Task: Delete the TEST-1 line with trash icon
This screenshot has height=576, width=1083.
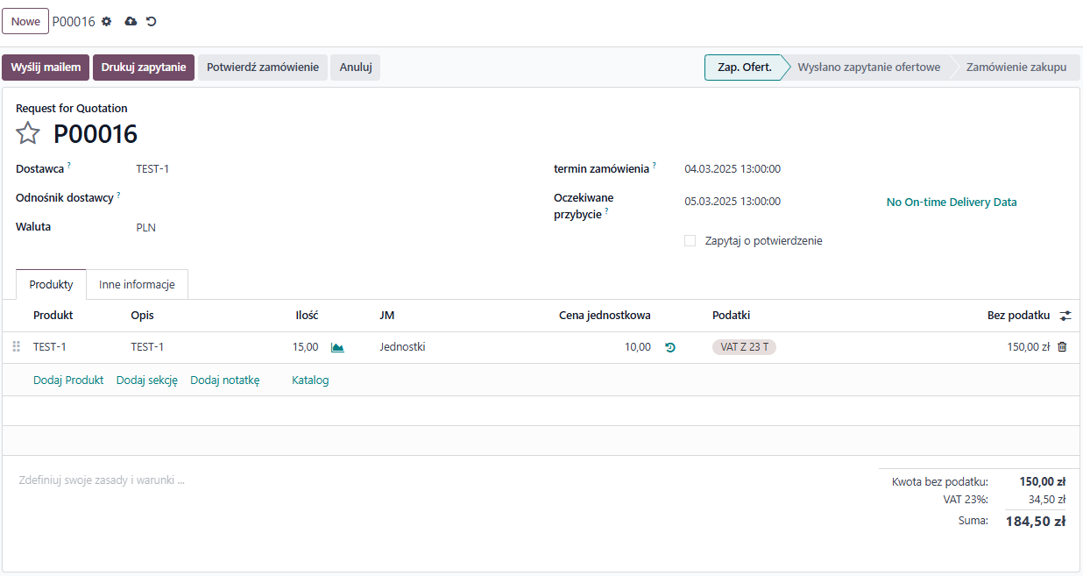Action: click(x=1062, y=347)
